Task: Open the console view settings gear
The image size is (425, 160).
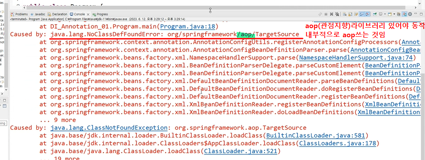Action: (410, 14)
